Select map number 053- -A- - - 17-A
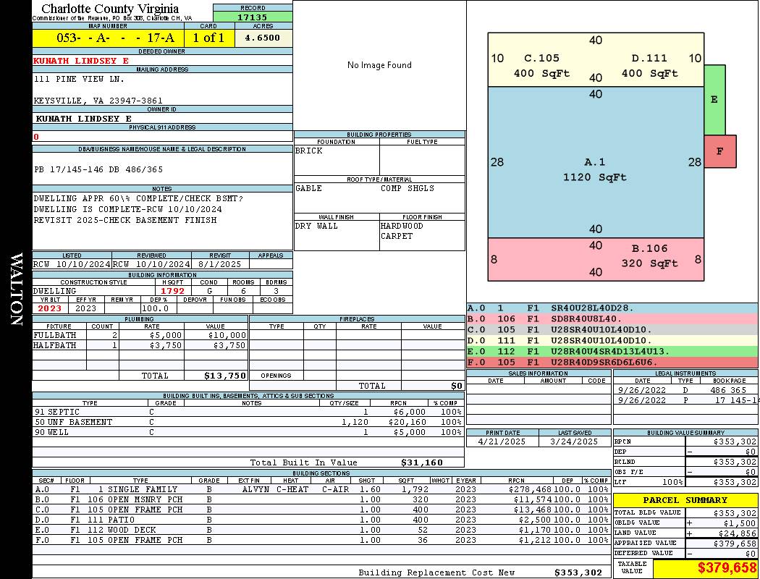The height and width of the screenshot is (579, 760). [115, 38]
